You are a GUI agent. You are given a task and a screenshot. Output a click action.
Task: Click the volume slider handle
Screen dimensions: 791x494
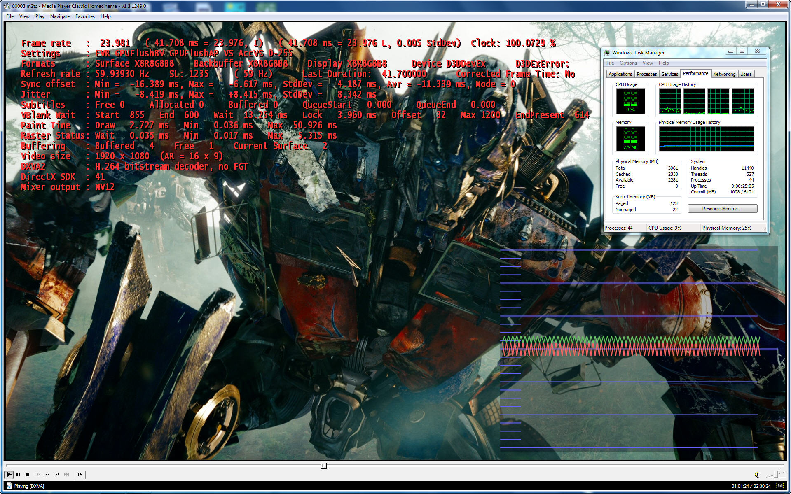tap(776, 475)
